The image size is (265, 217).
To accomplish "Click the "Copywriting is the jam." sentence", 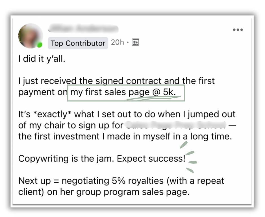I will [66, 158].
